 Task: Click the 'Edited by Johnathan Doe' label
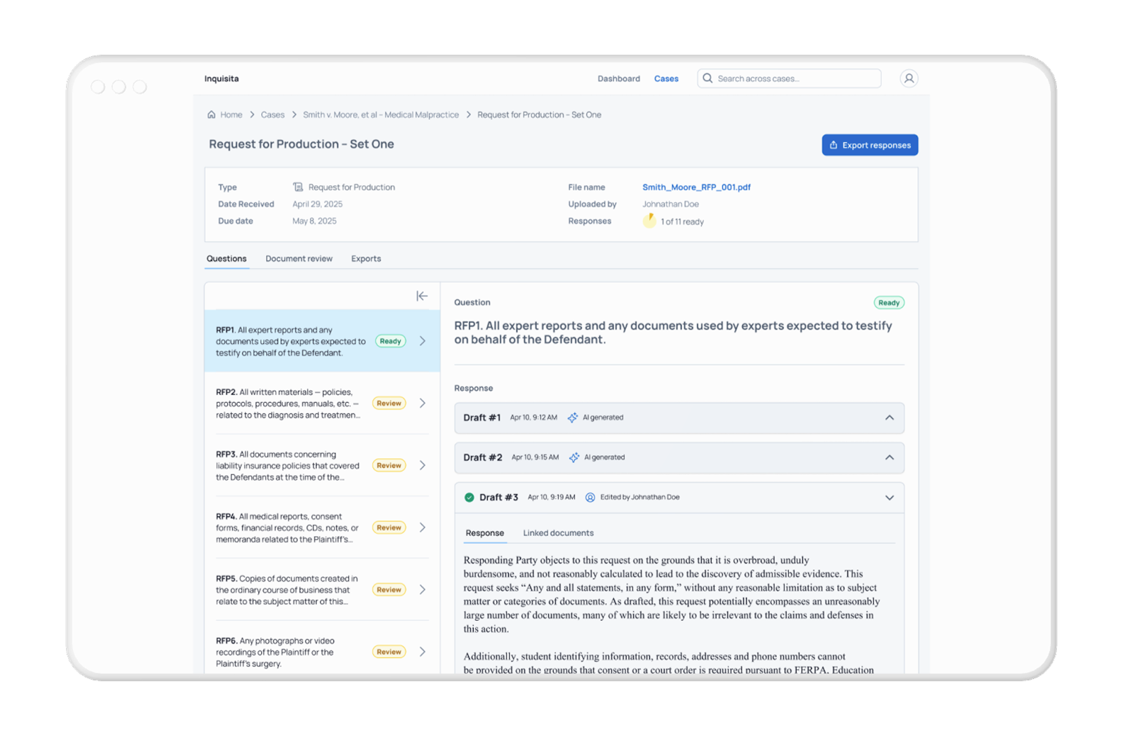tap(639, 497)
